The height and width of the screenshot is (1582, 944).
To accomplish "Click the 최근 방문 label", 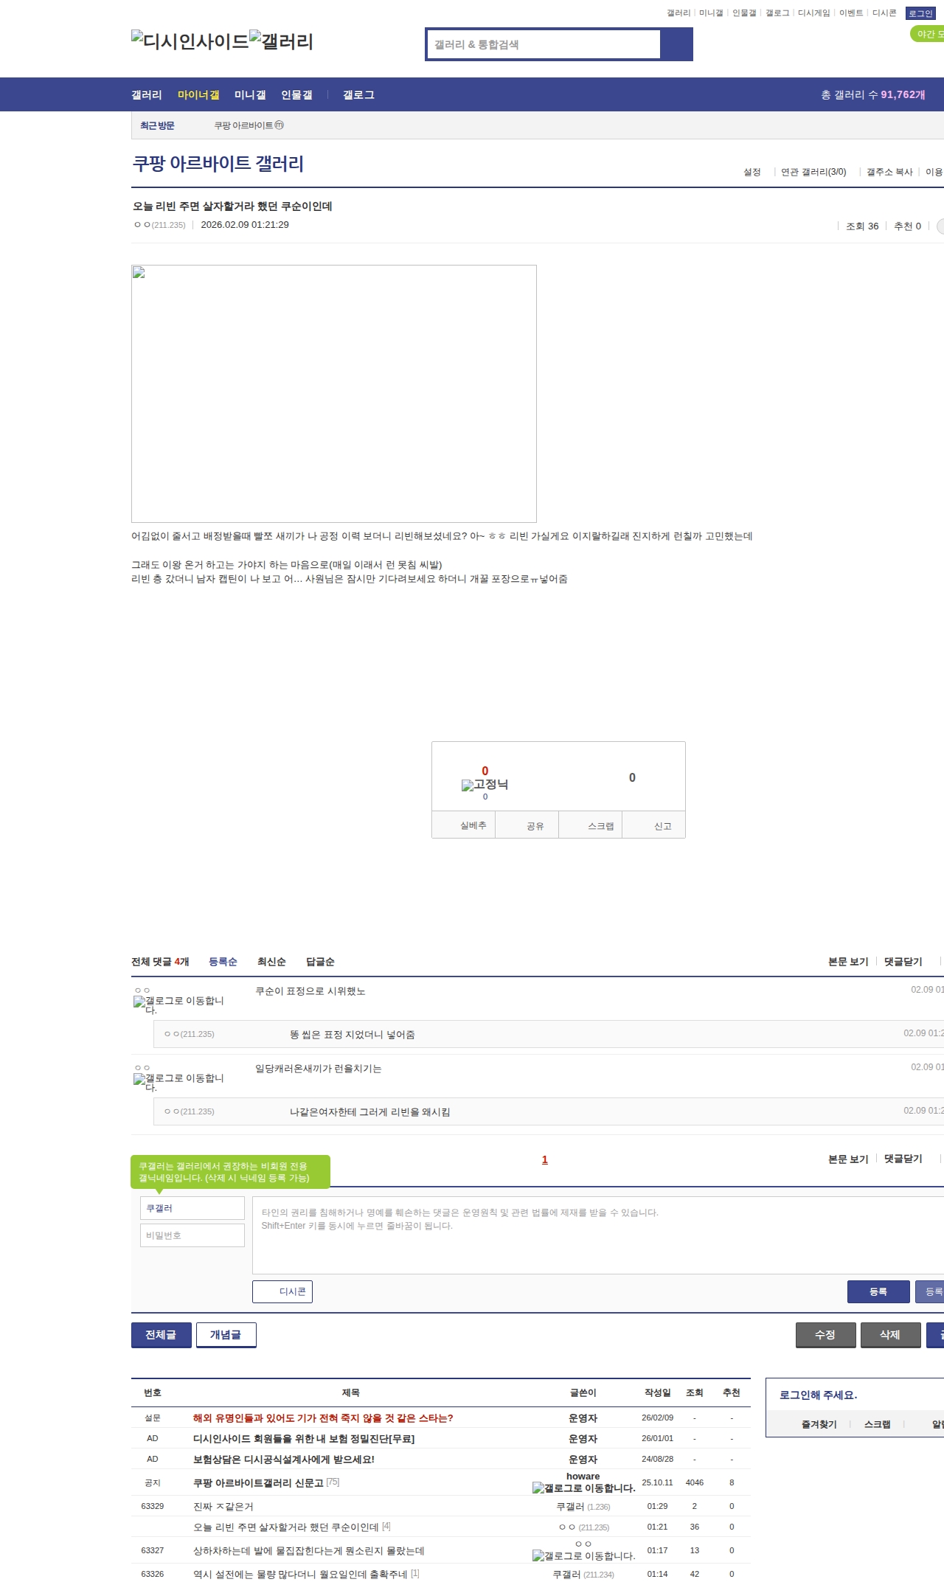I will 157,125.
